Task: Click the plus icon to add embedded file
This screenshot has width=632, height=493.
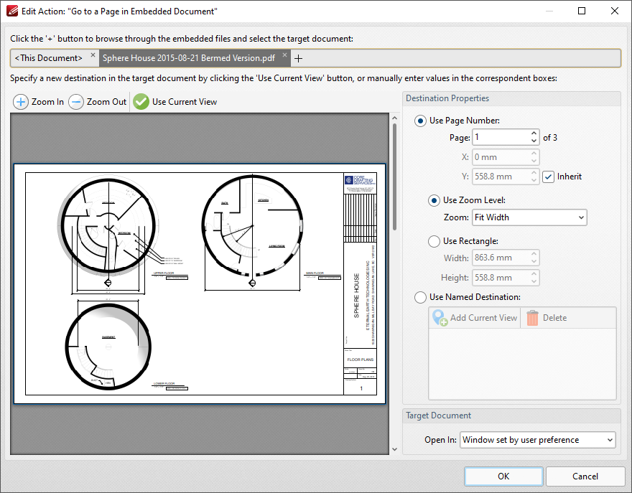Action: [298, 59]
